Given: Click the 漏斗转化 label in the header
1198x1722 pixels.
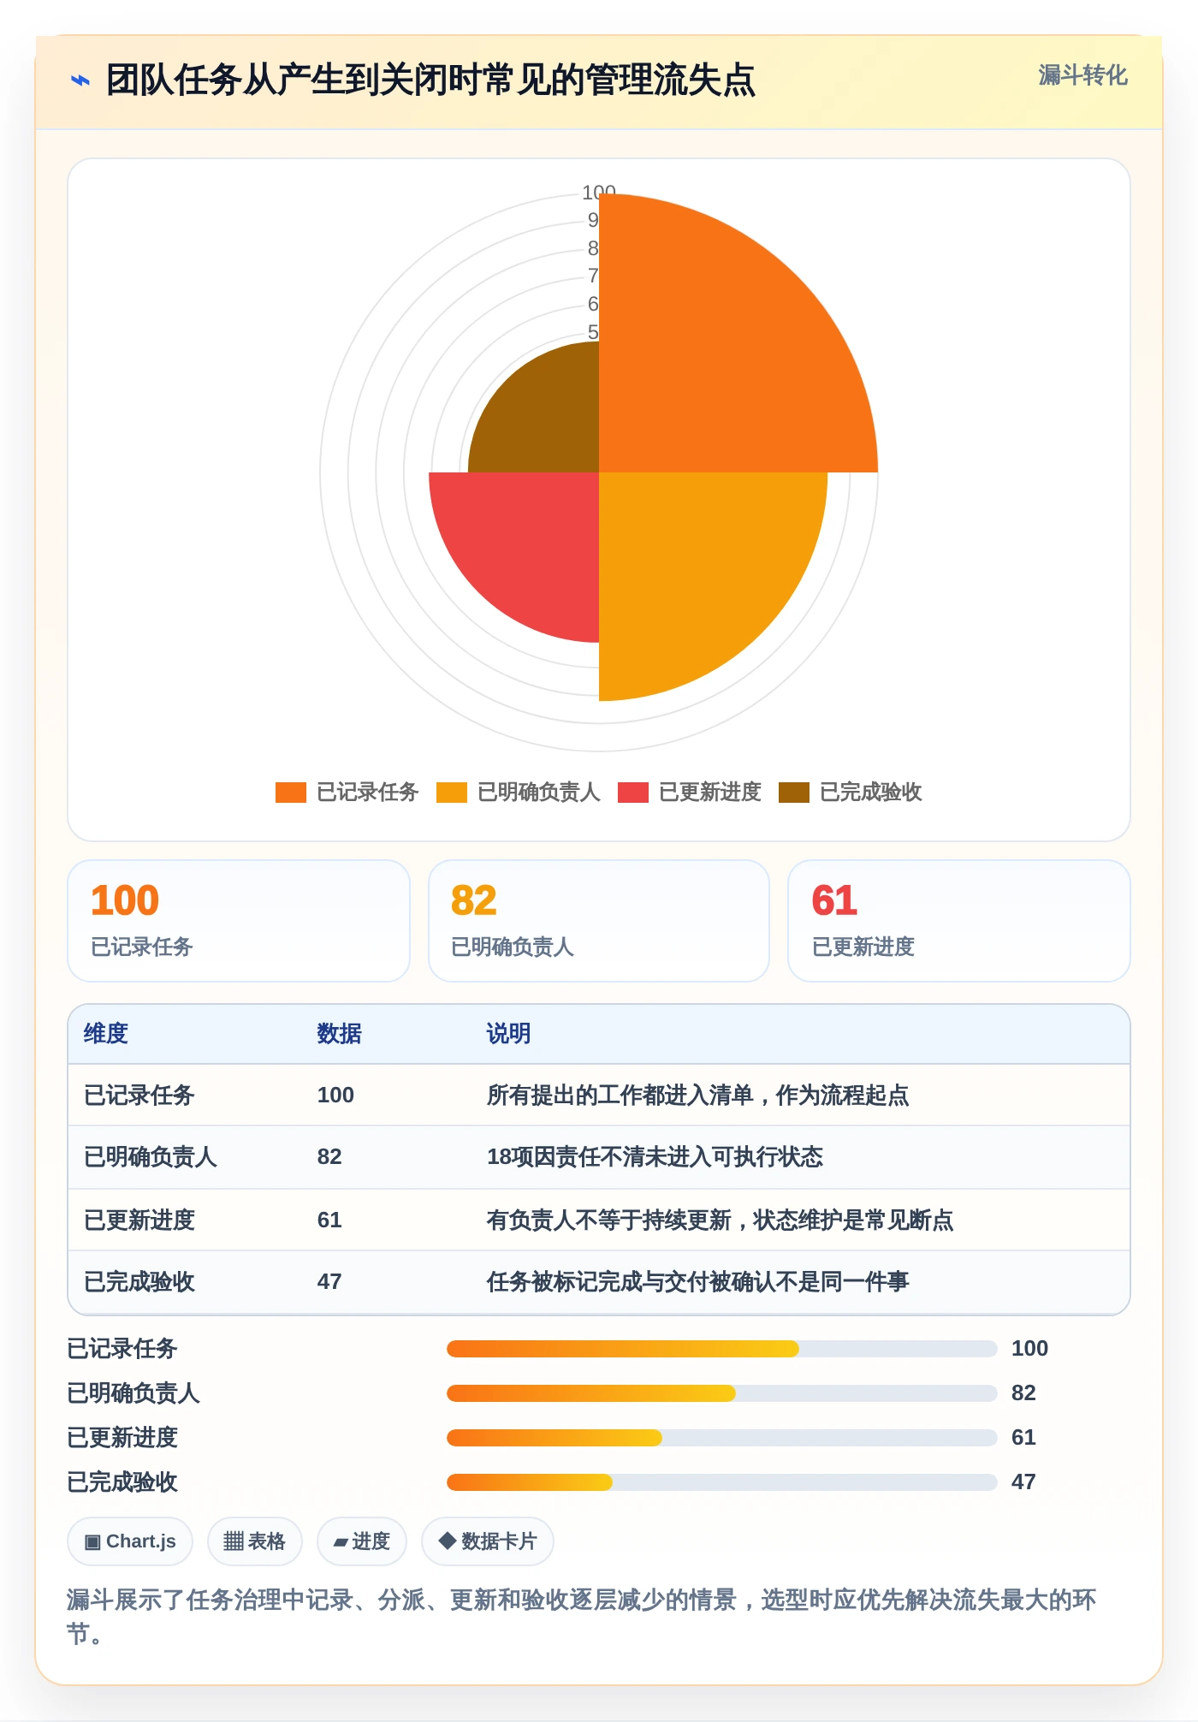Looking at the screenshot, I should [1082, 75].
